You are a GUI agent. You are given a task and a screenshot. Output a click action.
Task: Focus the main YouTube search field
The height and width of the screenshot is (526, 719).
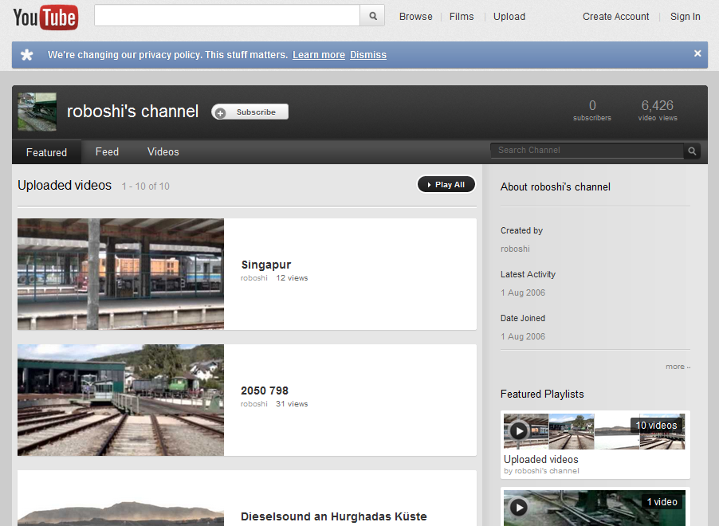[227, 16]
